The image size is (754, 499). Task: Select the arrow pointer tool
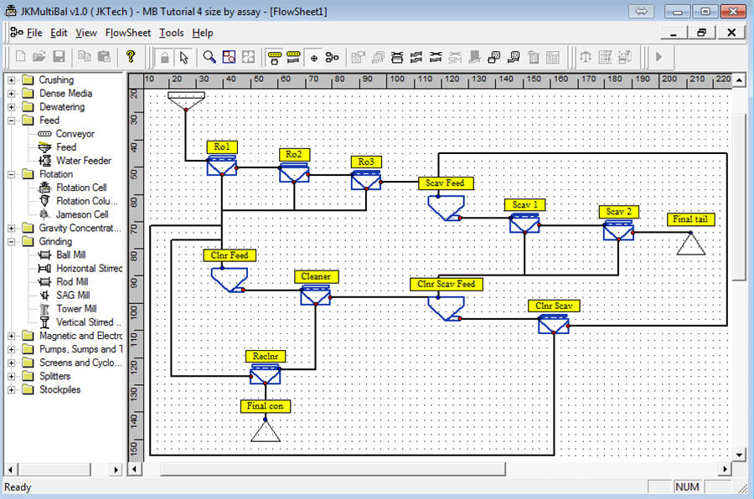point(183,57)
